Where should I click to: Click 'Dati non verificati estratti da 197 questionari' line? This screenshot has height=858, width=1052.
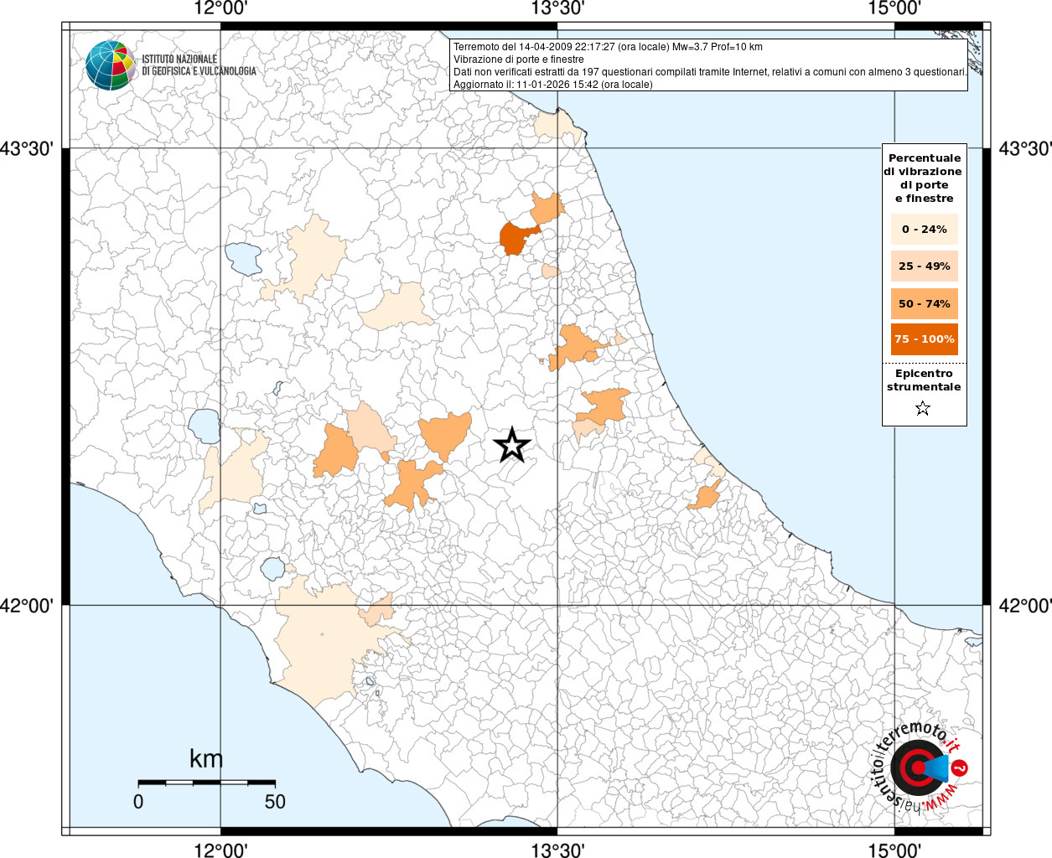710,72
